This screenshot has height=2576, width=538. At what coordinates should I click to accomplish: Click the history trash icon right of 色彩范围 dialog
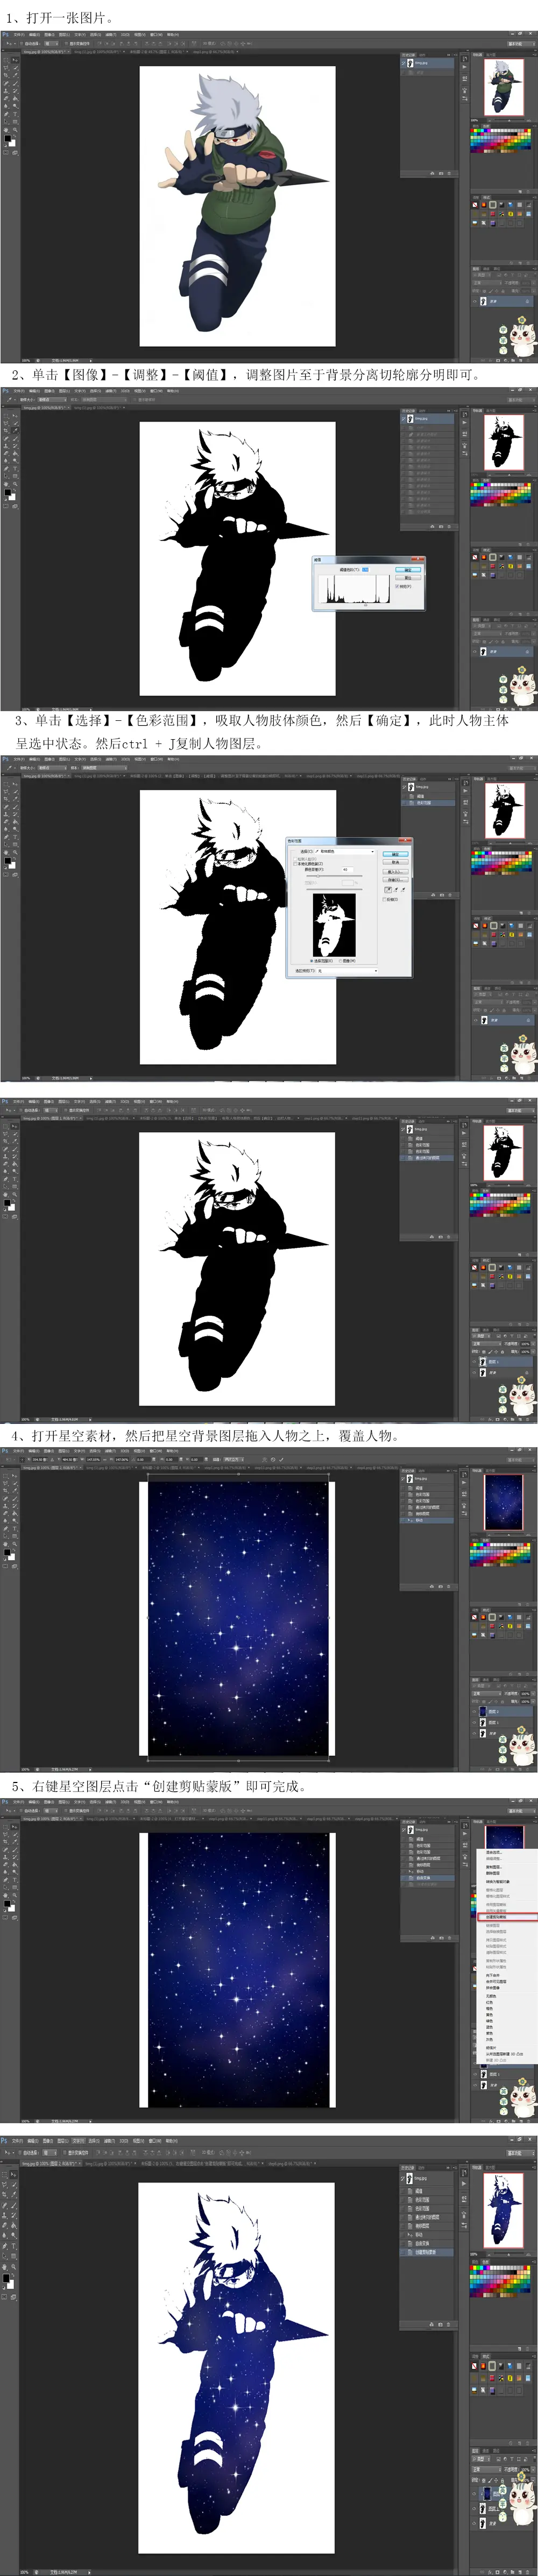click(450, 895)
